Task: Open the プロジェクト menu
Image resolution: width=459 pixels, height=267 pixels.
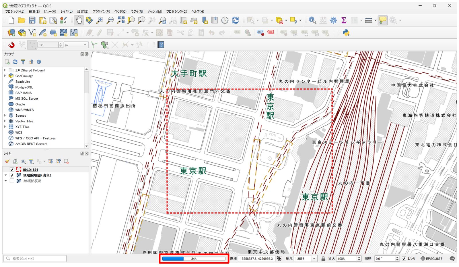Action: 15,11
